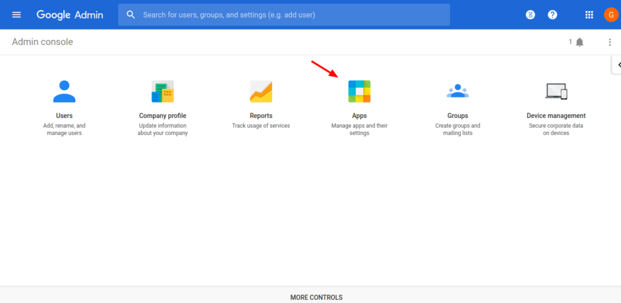This screenshot has width=621, height=303.
Task: Open the Company profile building icon
Action: click(x=163, y=92)
